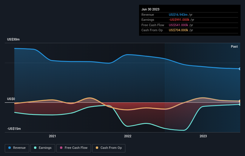The image size is (245, 156).
Task: Click the 2021 x-axis label
Action: coord(52,136)
